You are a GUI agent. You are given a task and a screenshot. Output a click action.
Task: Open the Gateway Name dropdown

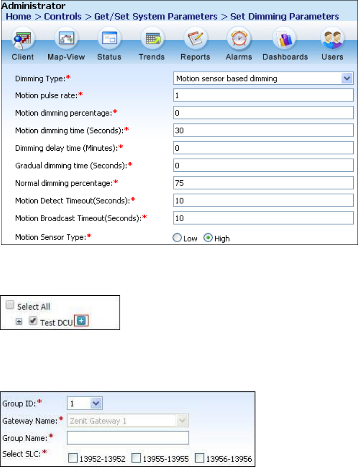(127, 421)
